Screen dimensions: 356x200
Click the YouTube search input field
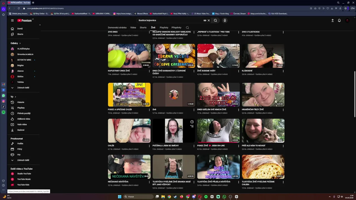point(170,20)
